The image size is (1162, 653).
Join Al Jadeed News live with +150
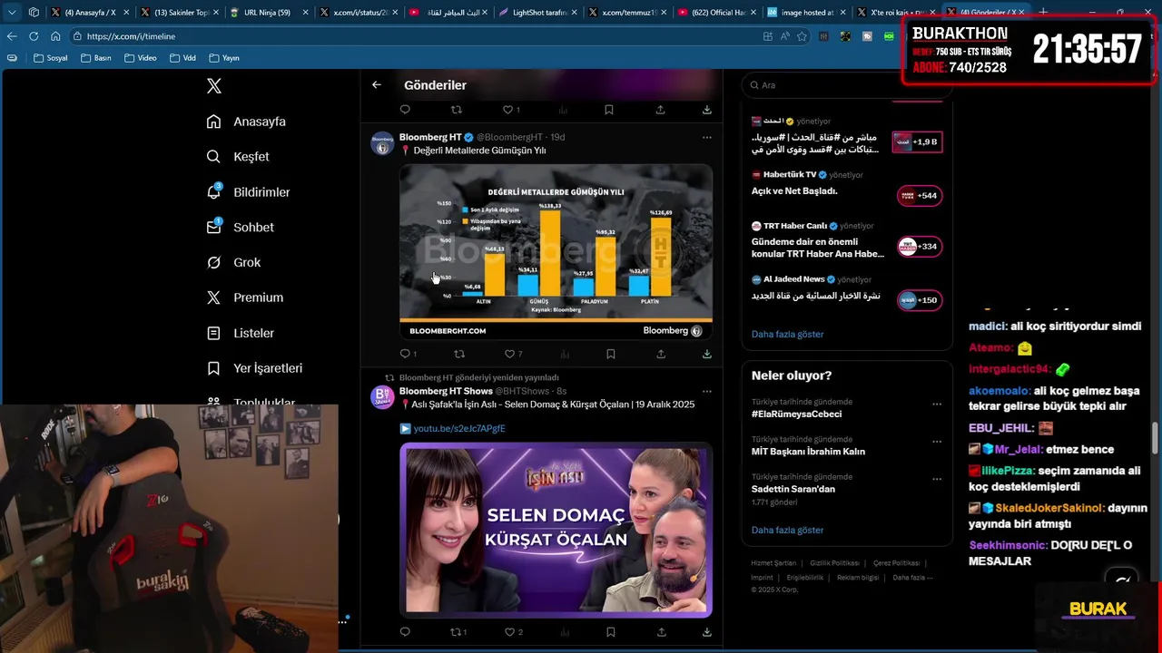920,300
